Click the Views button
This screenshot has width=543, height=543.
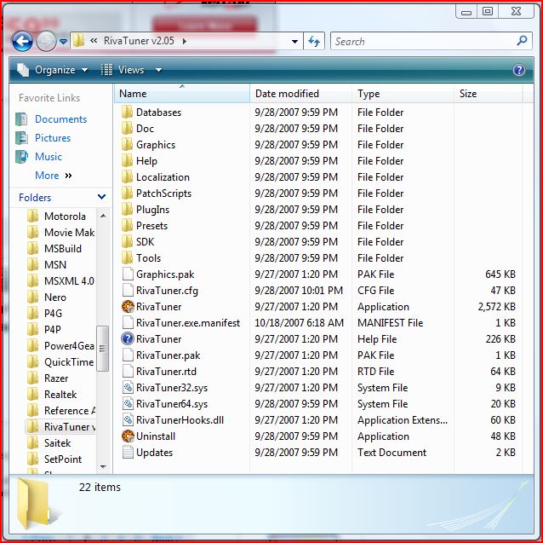coord(123,70)
